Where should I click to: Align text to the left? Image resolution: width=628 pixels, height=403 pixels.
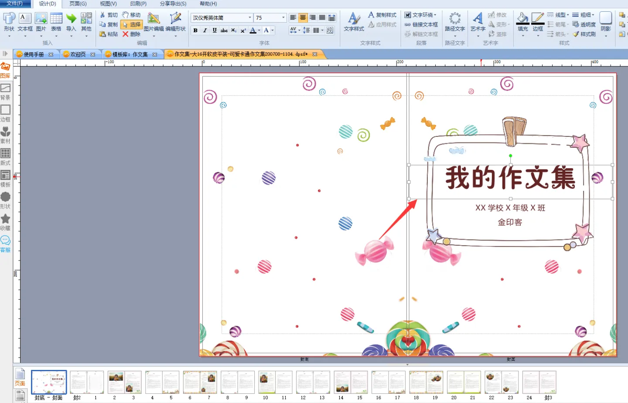coord(293,18)
